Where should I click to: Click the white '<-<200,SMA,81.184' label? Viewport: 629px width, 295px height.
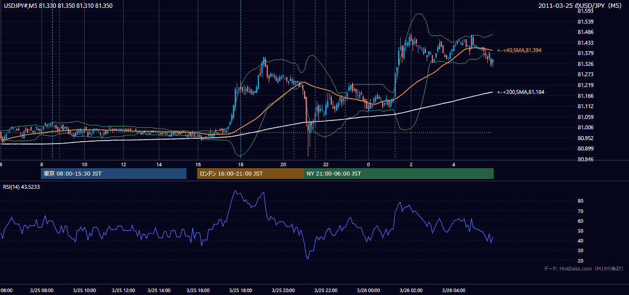point(521,92)
